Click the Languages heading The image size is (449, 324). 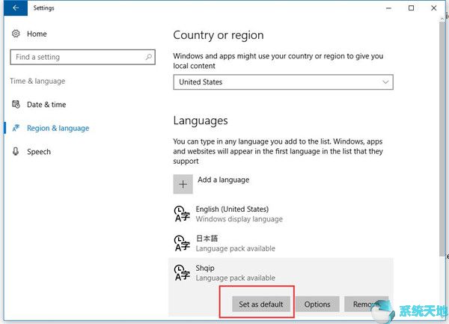click(201, 120)
